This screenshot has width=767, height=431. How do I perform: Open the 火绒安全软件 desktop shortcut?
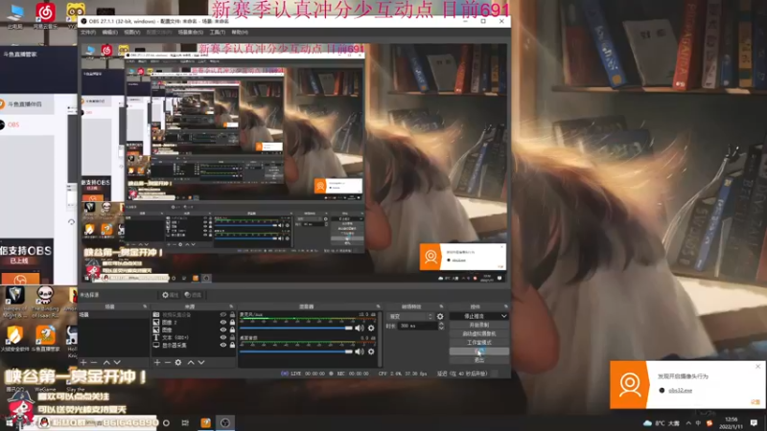pos(14,338)
